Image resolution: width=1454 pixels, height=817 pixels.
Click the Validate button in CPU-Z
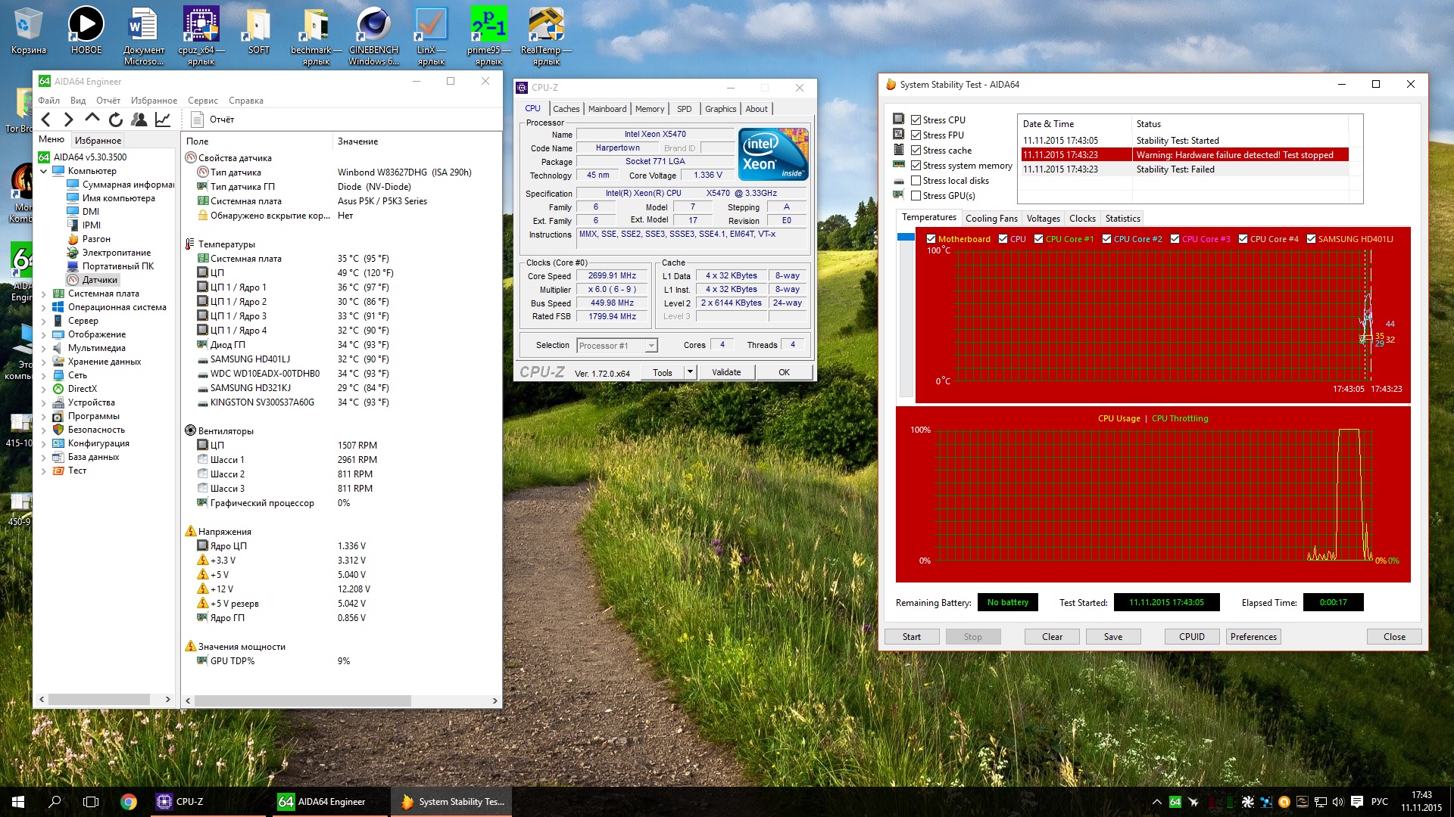725,372
